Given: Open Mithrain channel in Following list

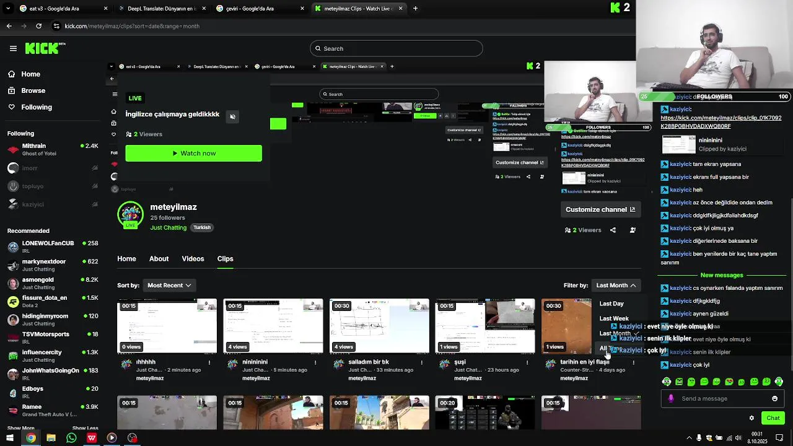Looking at the screenshot, I should point(53,149).
